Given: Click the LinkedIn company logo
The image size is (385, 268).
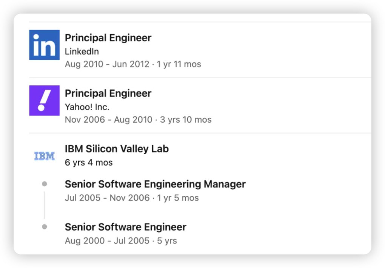Looking at the screenshot, I should 44,45.
